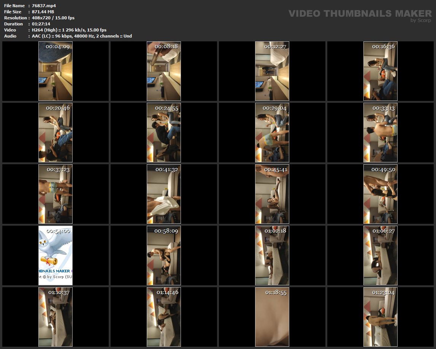436x349 pixels.
Task: Click the duration value 01:27:14
Action: click(41, 24)
